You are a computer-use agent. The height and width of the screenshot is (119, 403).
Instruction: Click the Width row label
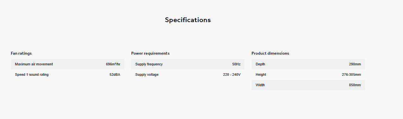tap(260, 85)
